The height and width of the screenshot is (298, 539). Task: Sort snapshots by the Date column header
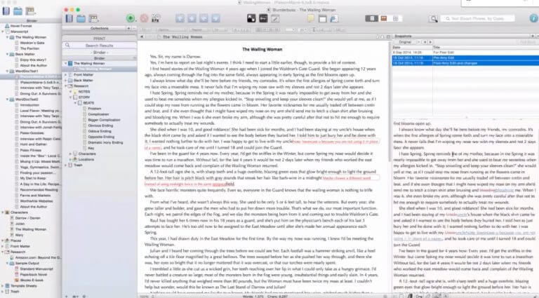tap(412, 48)
